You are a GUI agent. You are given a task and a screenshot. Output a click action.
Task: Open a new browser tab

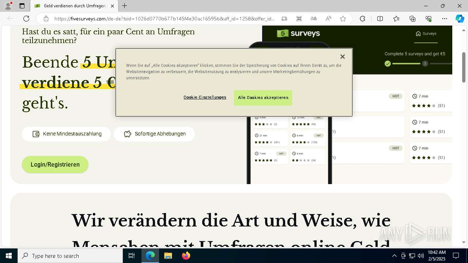tap(125, 6)
